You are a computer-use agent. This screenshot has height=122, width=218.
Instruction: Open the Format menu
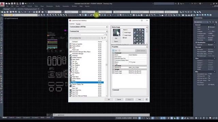tap(30, 6)
